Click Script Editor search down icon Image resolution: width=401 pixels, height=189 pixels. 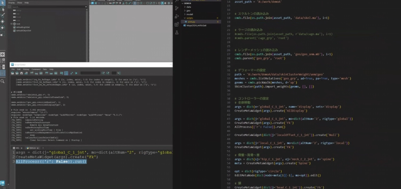tap(103, 73)
